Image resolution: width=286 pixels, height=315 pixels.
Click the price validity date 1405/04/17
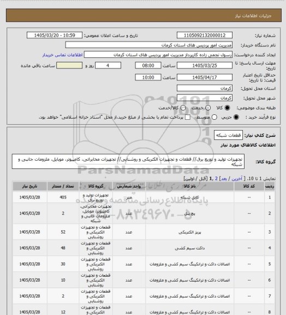(205, 77)
